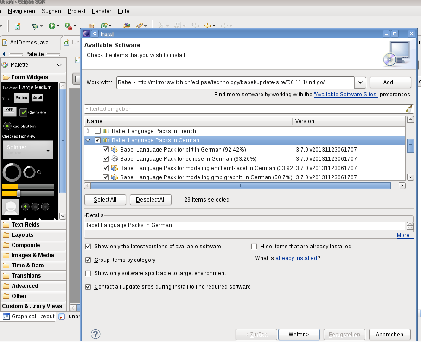Uncheck Babel Language Pack for birt in German
This screenshot has width=421, height=342.
click(106, 150)
